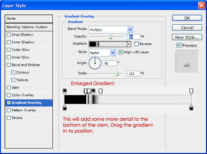Screen dimensions: 207x154
Task: Check the Contour checkbox
Action: [x=13, y=72]
